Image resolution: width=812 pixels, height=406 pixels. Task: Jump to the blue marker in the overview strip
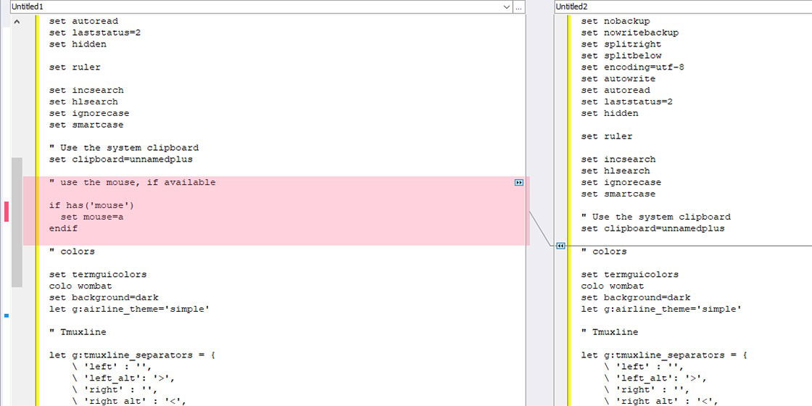7,315
